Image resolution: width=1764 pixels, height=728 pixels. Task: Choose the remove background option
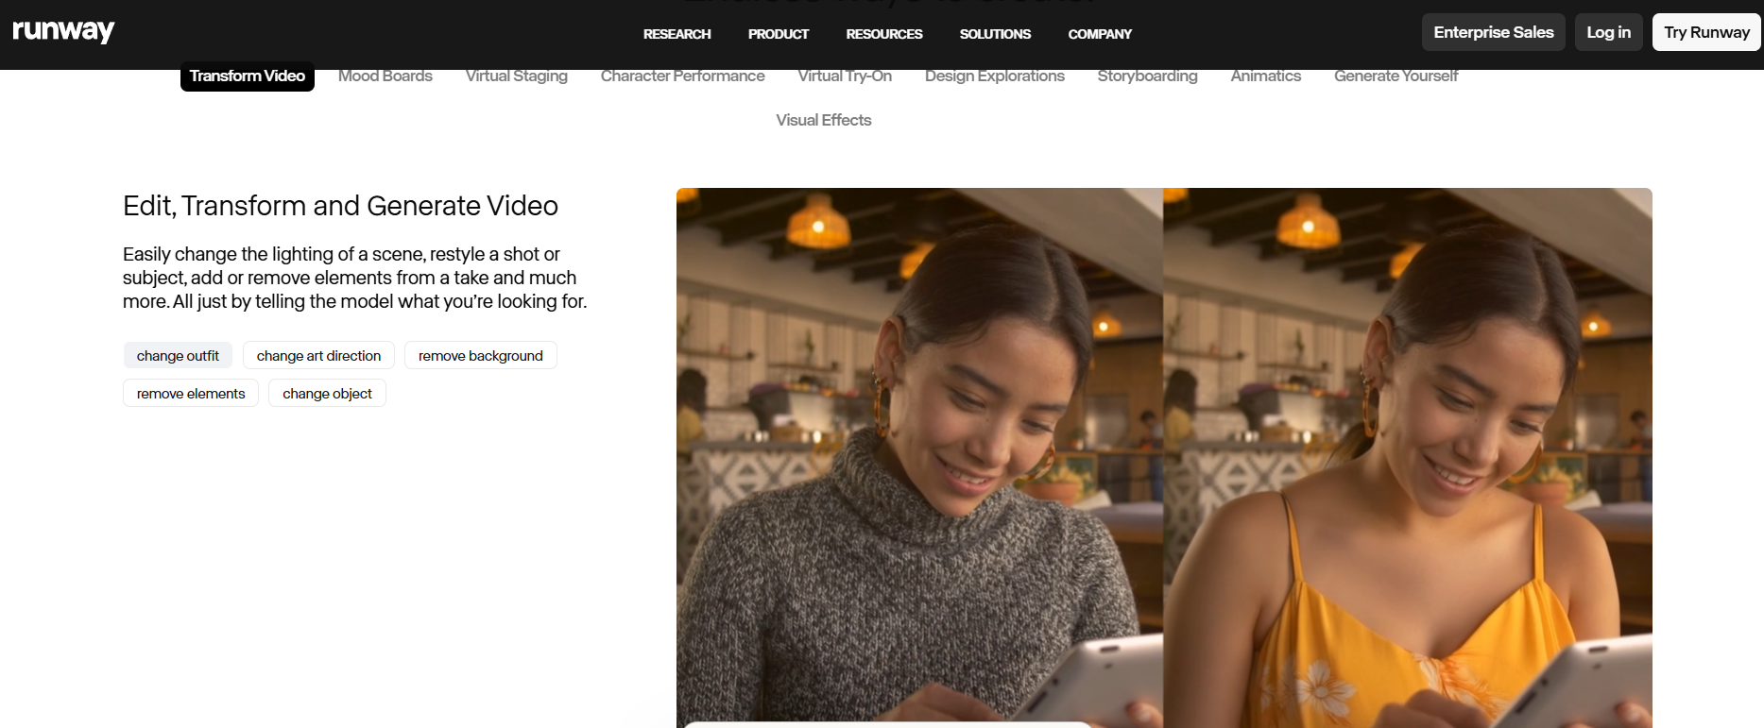480,356
